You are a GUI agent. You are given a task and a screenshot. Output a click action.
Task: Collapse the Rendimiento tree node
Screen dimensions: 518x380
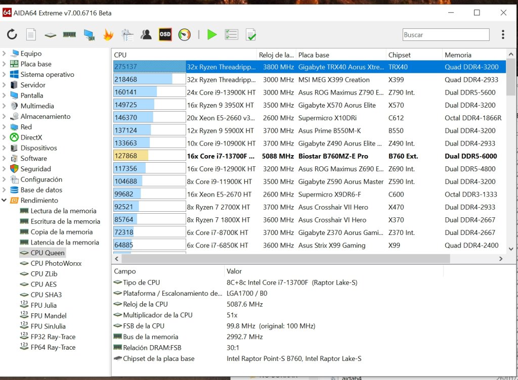(4, 200)
